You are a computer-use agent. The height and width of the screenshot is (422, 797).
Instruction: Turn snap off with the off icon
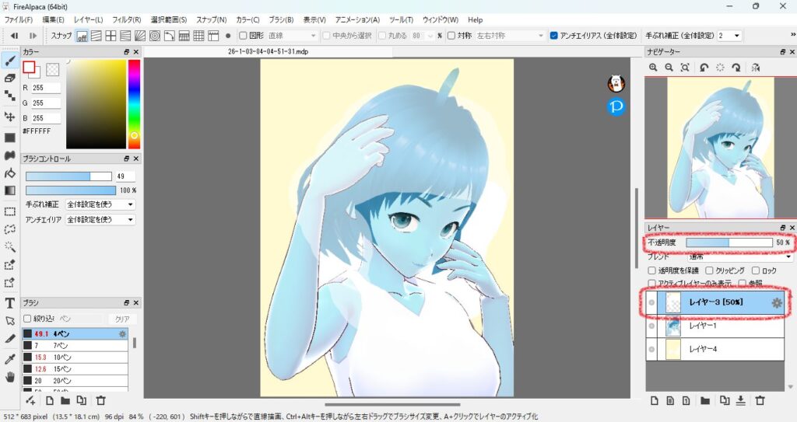pyautogui.click(x=81, y=36)
